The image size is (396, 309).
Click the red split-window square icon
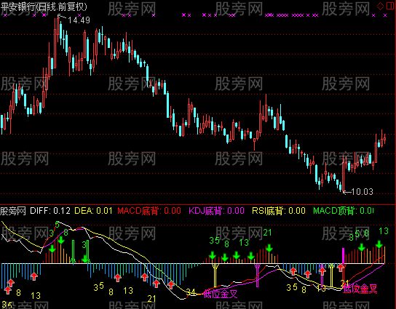pos(390,6)
